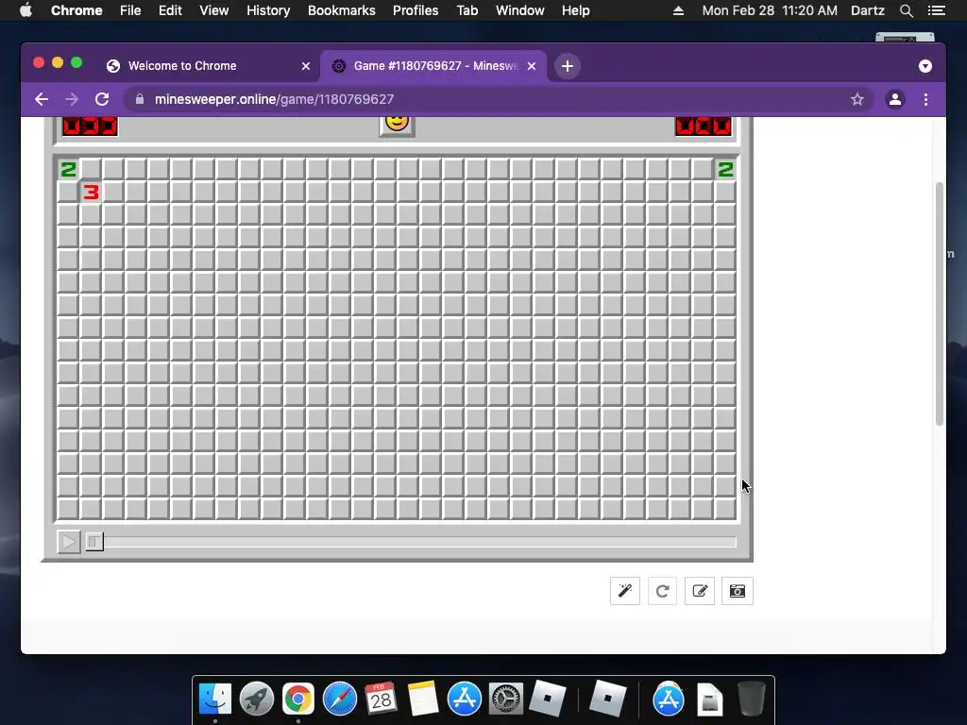This screenshot has width=967, height=725.
Task: Open the Apple menu
Action: pyautogui.click(x=25, y=10)
